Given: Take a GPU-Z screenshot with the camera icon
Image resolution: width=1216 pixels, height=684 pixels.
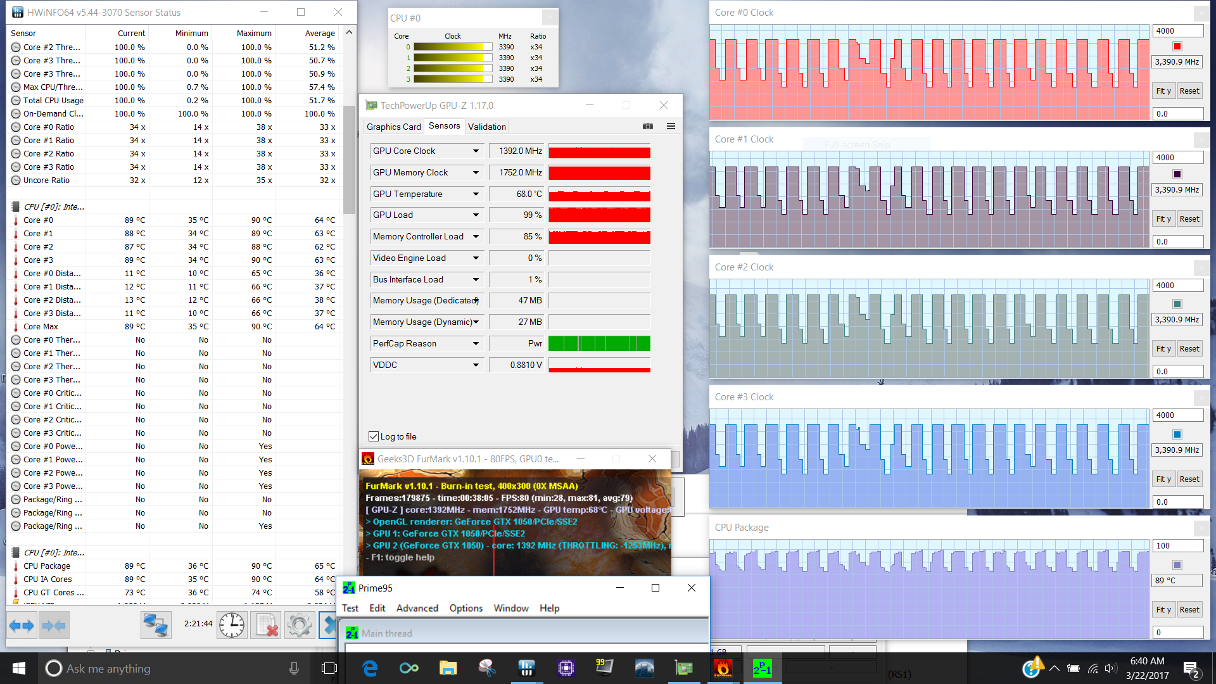Looking at the screenshot, I should (647, 127).
